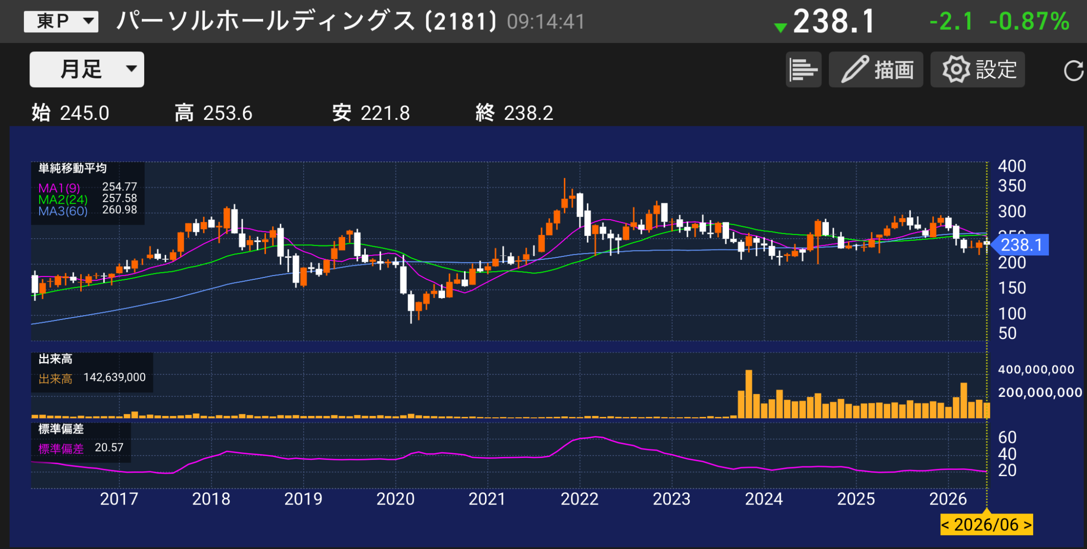This screenshot has width=1087, height=549.
Task: Click the 400 price axis label
Action: (x=1012, y=166)
